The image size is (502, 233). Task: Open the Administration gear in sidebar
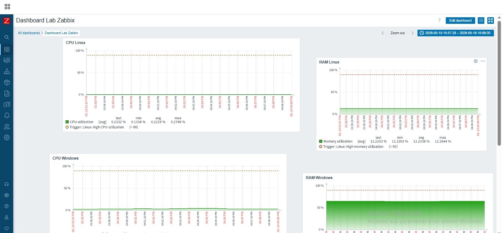(7, 138)
